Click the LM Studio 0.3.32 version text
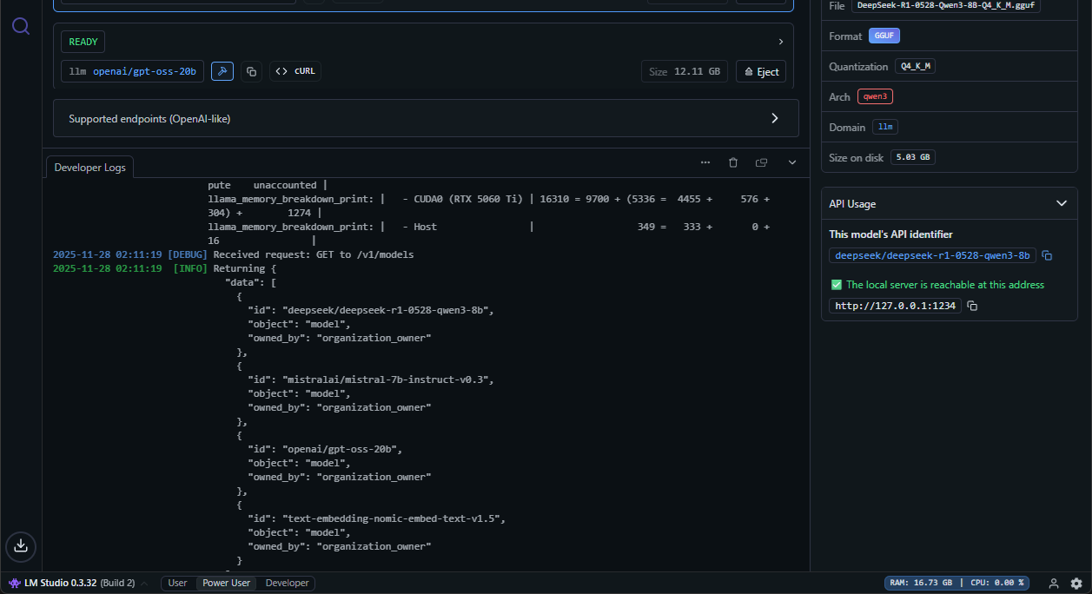 61,583
